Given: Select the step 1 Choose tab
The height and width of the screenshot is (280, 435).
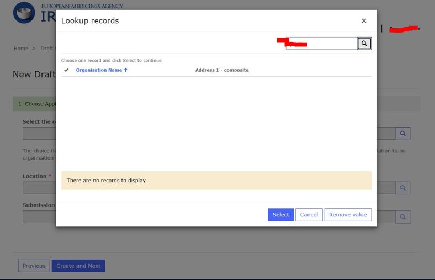Looking at the screenshot, I should point(36,104).
